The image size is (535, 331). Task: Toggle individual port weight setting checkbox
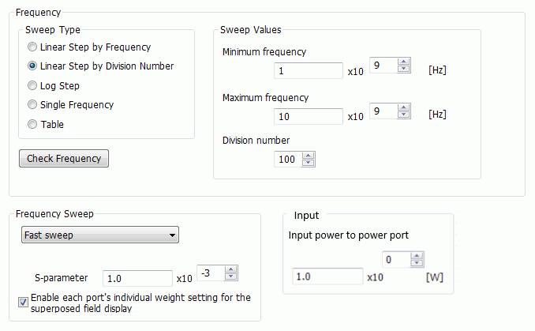23,299
